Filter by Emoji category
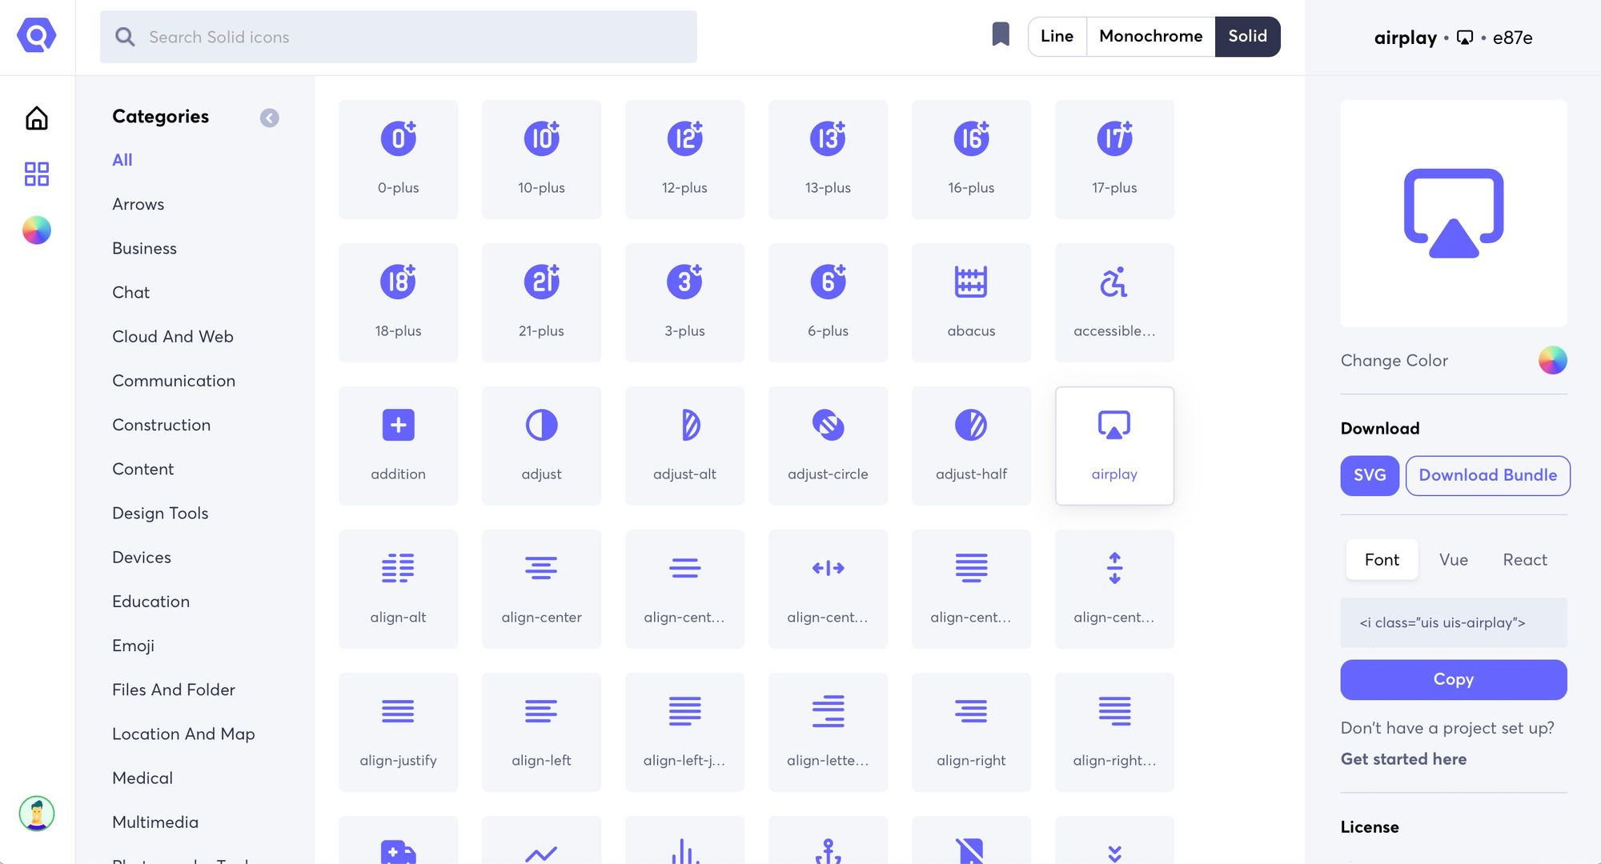Viewport: 1601px width, 864px height. tap(134, 646)
